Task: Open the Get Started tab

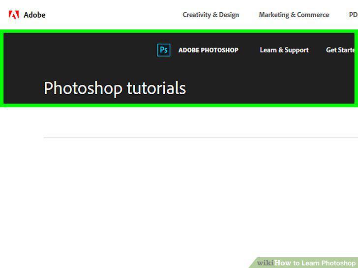Action: click(x=340, y=50)
